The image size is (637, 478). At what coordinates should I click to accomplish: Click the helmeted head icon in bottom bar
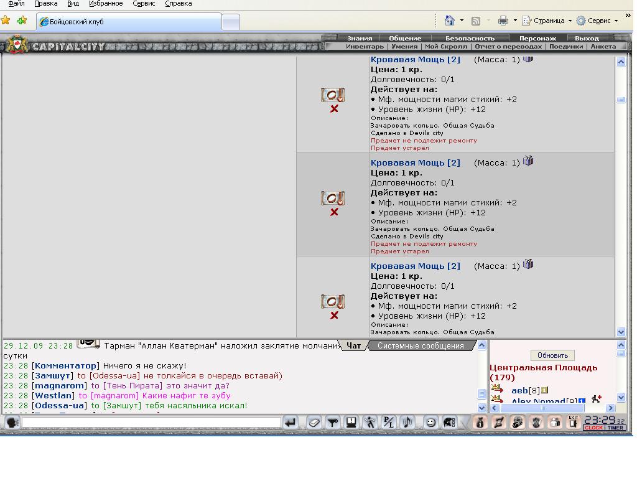click(518, 423)
